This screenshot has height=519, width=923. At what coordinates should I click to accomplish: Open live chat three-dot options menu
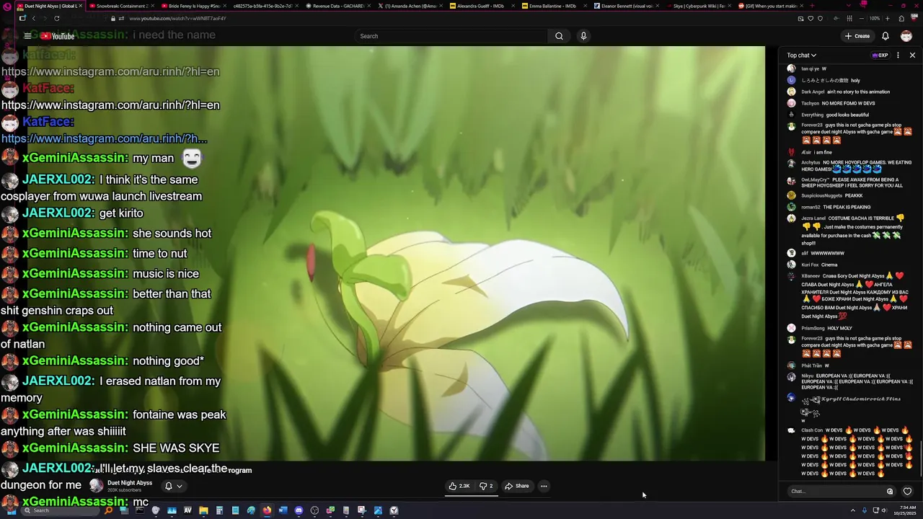898,56
